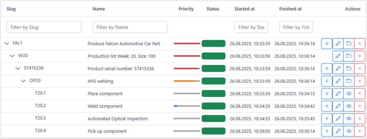Edit the W20 production lot row
This screenshot has width=367, height=139.
tap(338, 56)
